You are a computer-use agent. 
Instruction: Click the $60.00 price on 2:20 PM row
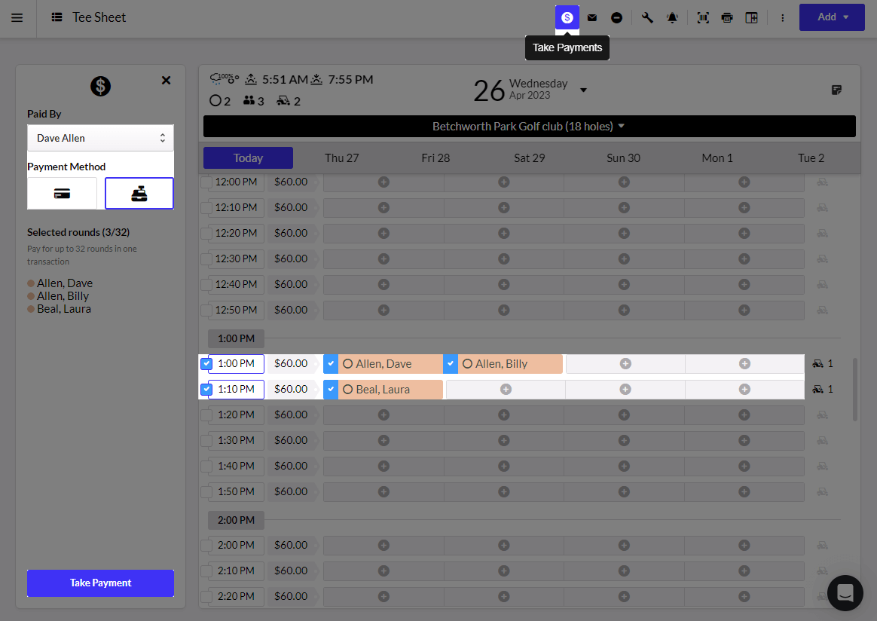click(291, 596)
